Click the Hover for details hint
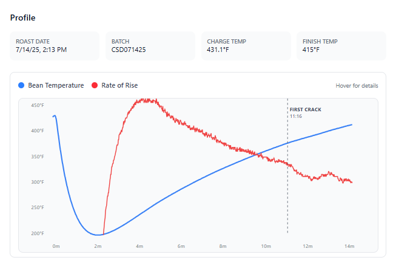 pos(357,86)
